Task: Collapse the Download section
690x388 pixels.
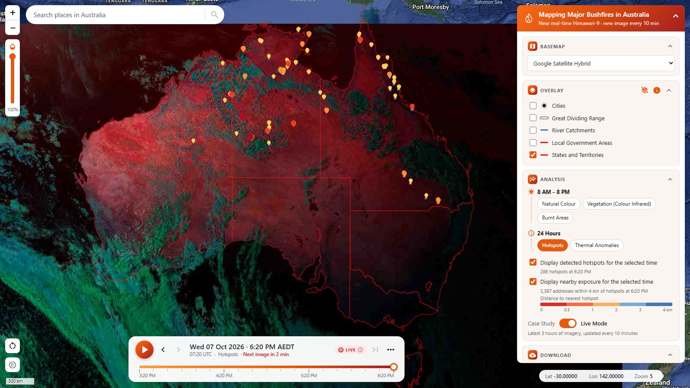Action: [670, 355]
